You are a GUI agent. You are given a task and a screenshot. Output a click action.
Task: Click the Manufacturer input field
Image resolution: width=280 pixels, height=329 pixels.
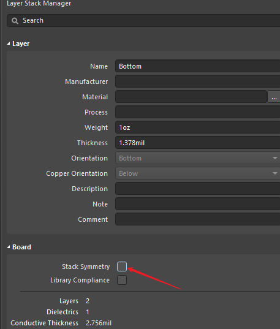point(197,81)
